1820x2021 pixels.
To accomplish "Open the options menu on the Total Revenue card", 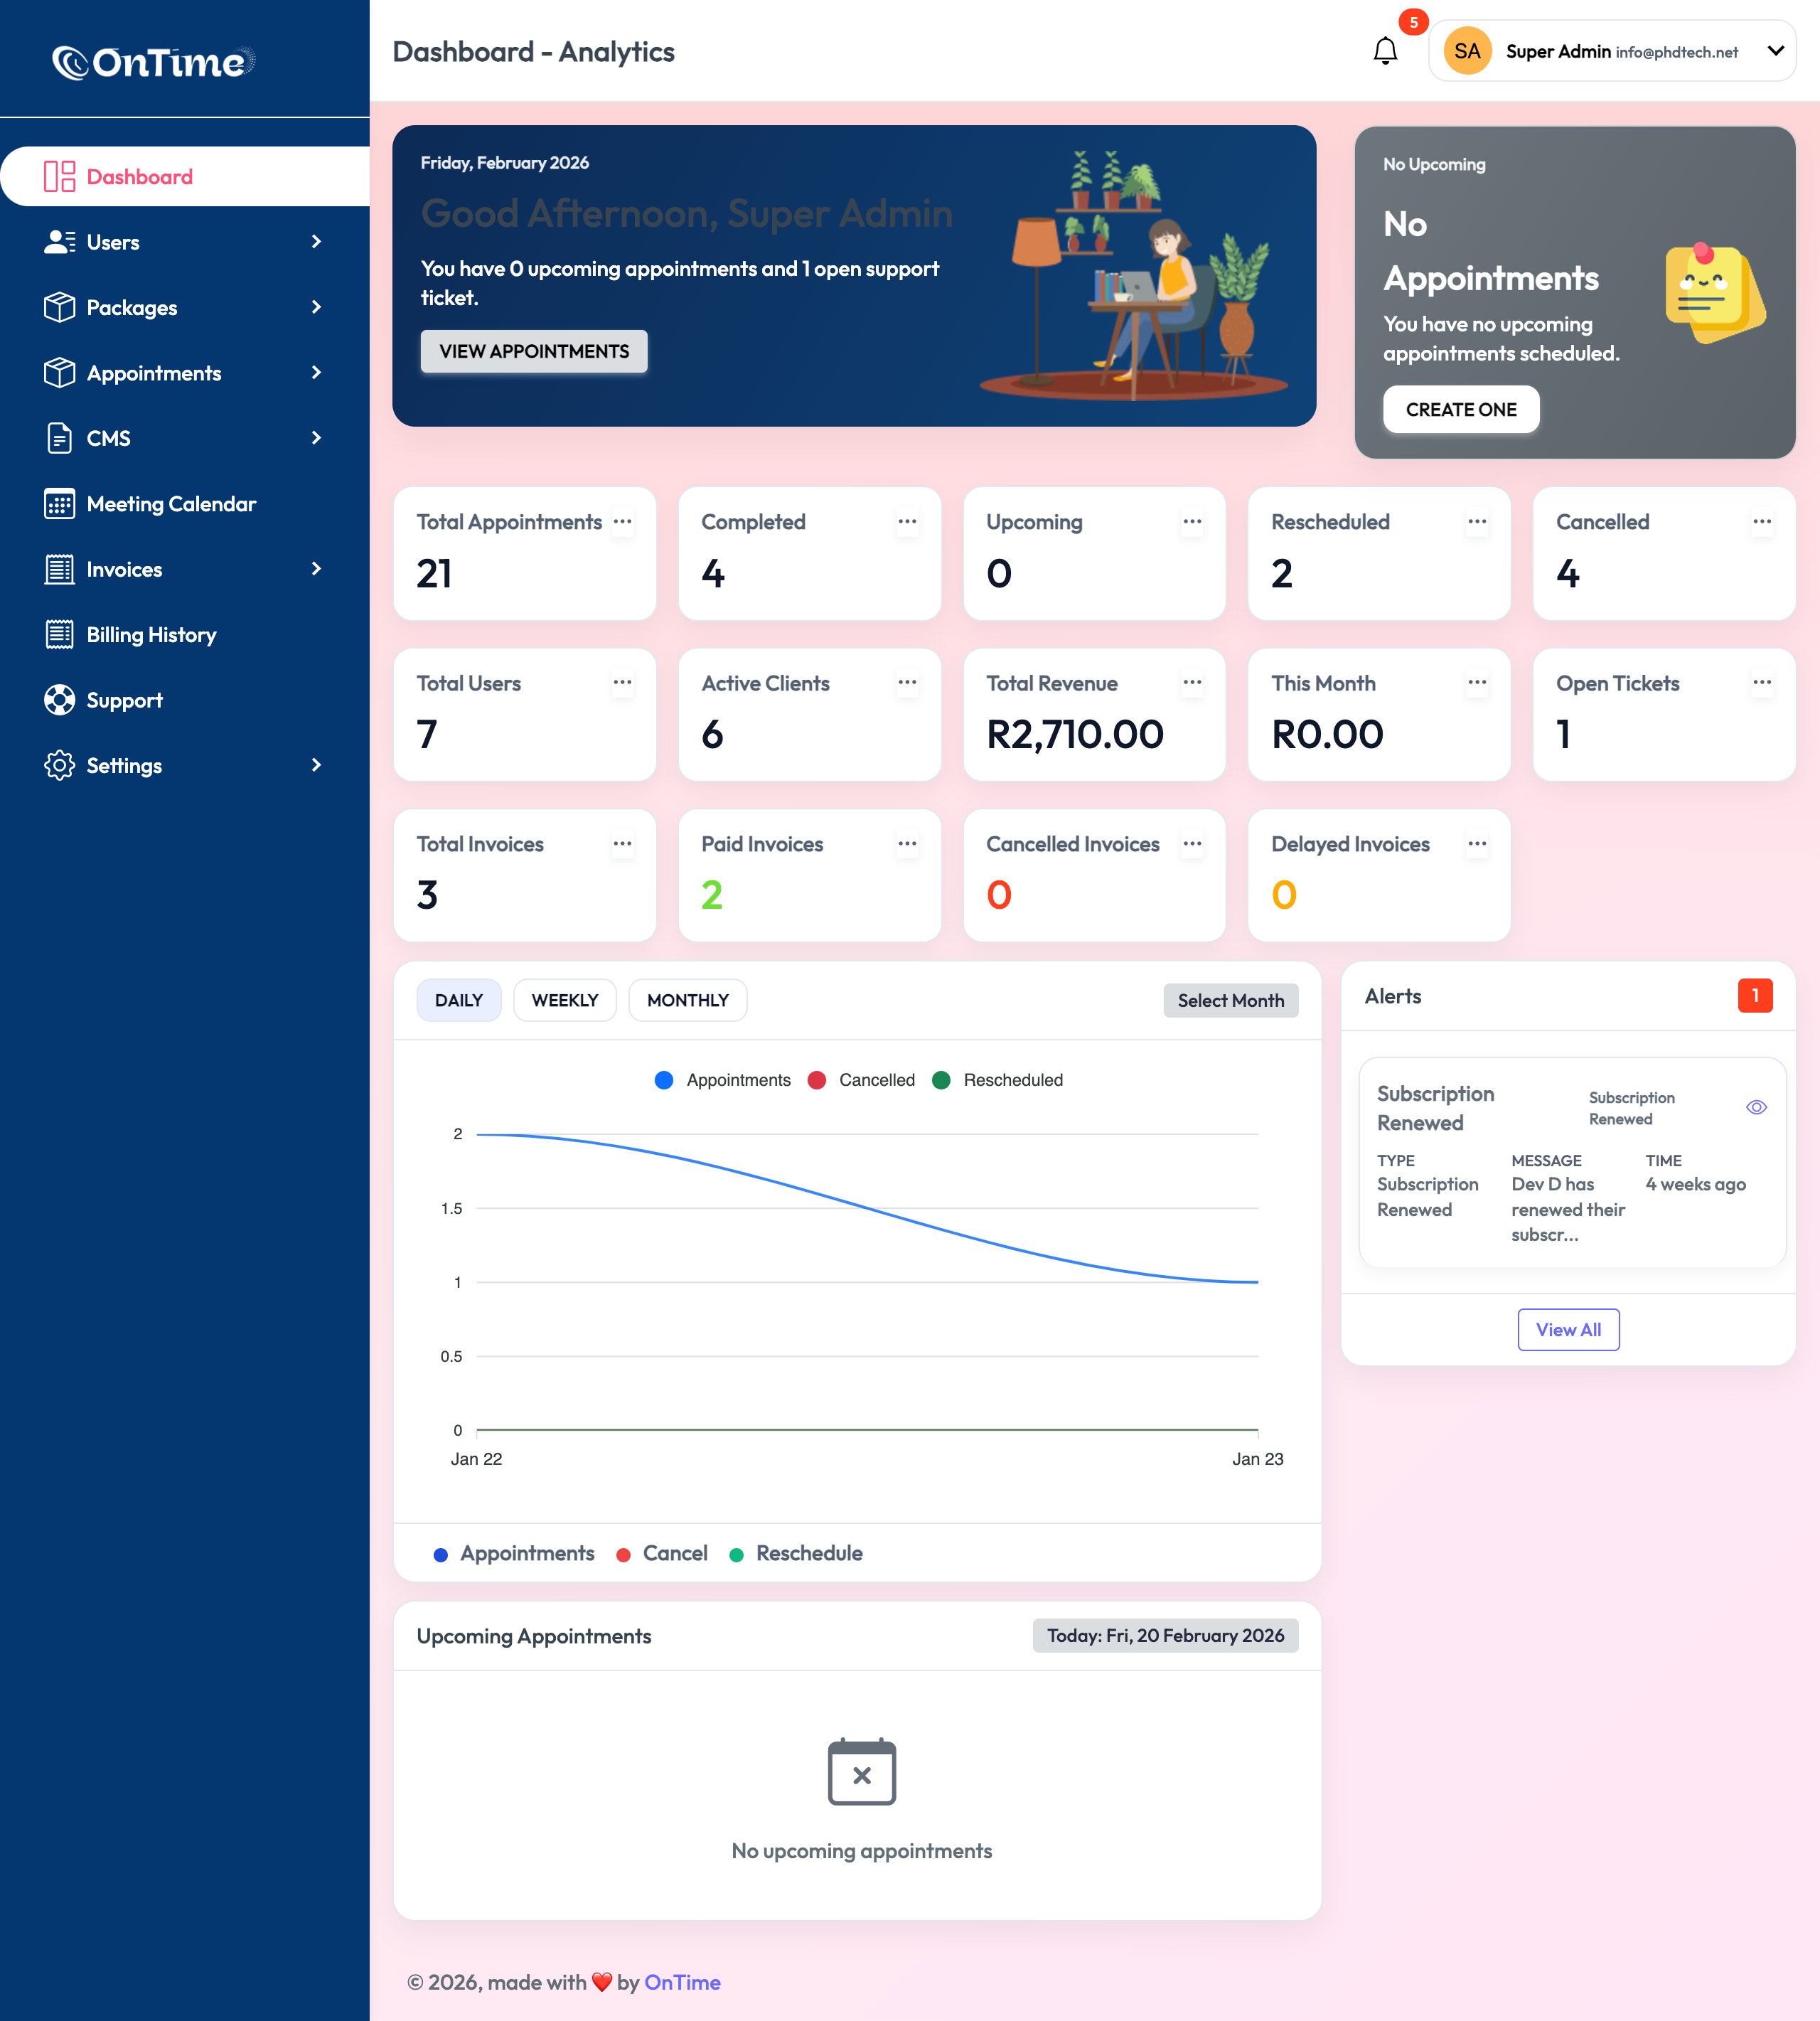I will tap(1192, 683).
